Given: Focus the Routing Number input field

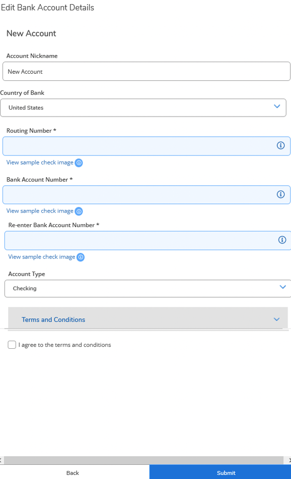Looking at the screenshot, I should click(x=147, y=146).
